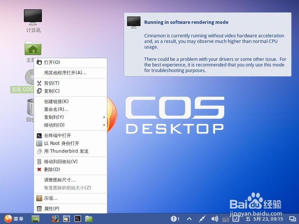Launch the mail client icon in taskbar
The width and height of the screenshot is (299, 224).
pos(67,219)
